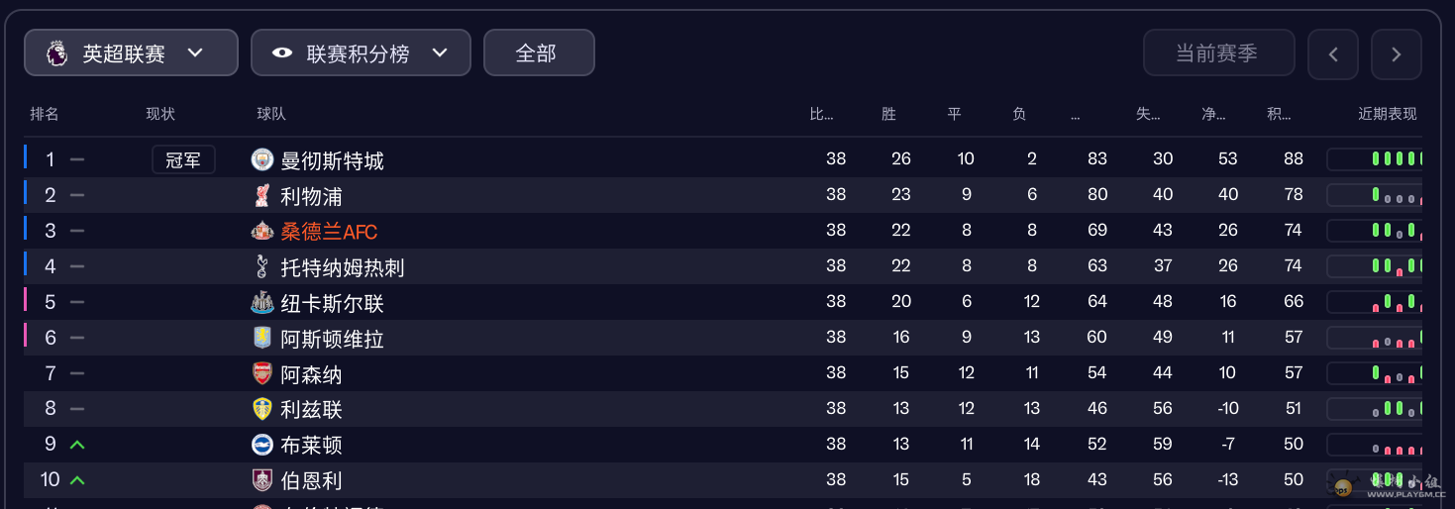Click the 当前赛季 season button
This screenshot has width=1455, height=509.
click(1218, 53)
